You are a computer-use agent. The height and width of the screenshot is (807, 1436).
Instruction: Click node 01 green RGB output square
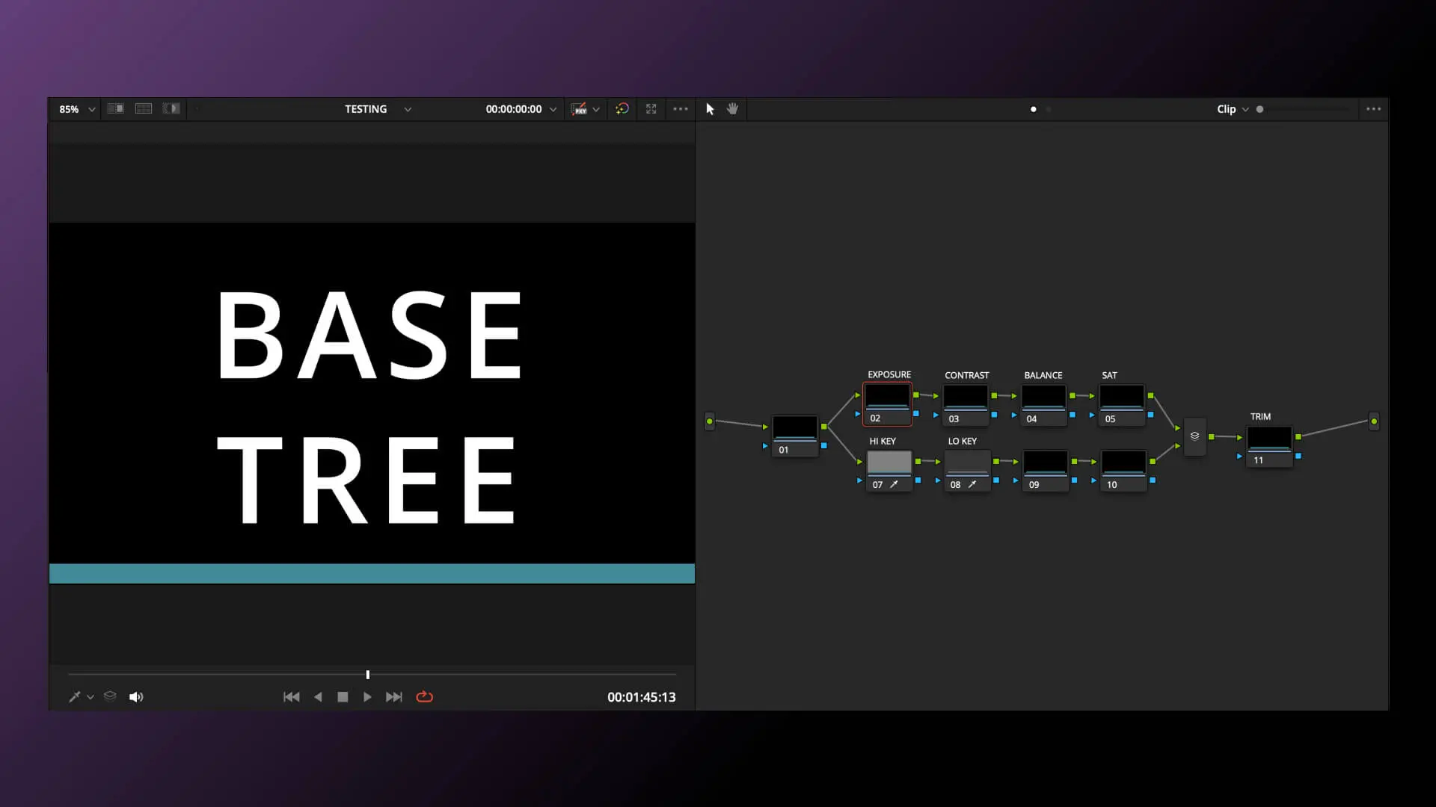[x=824, y=427]
